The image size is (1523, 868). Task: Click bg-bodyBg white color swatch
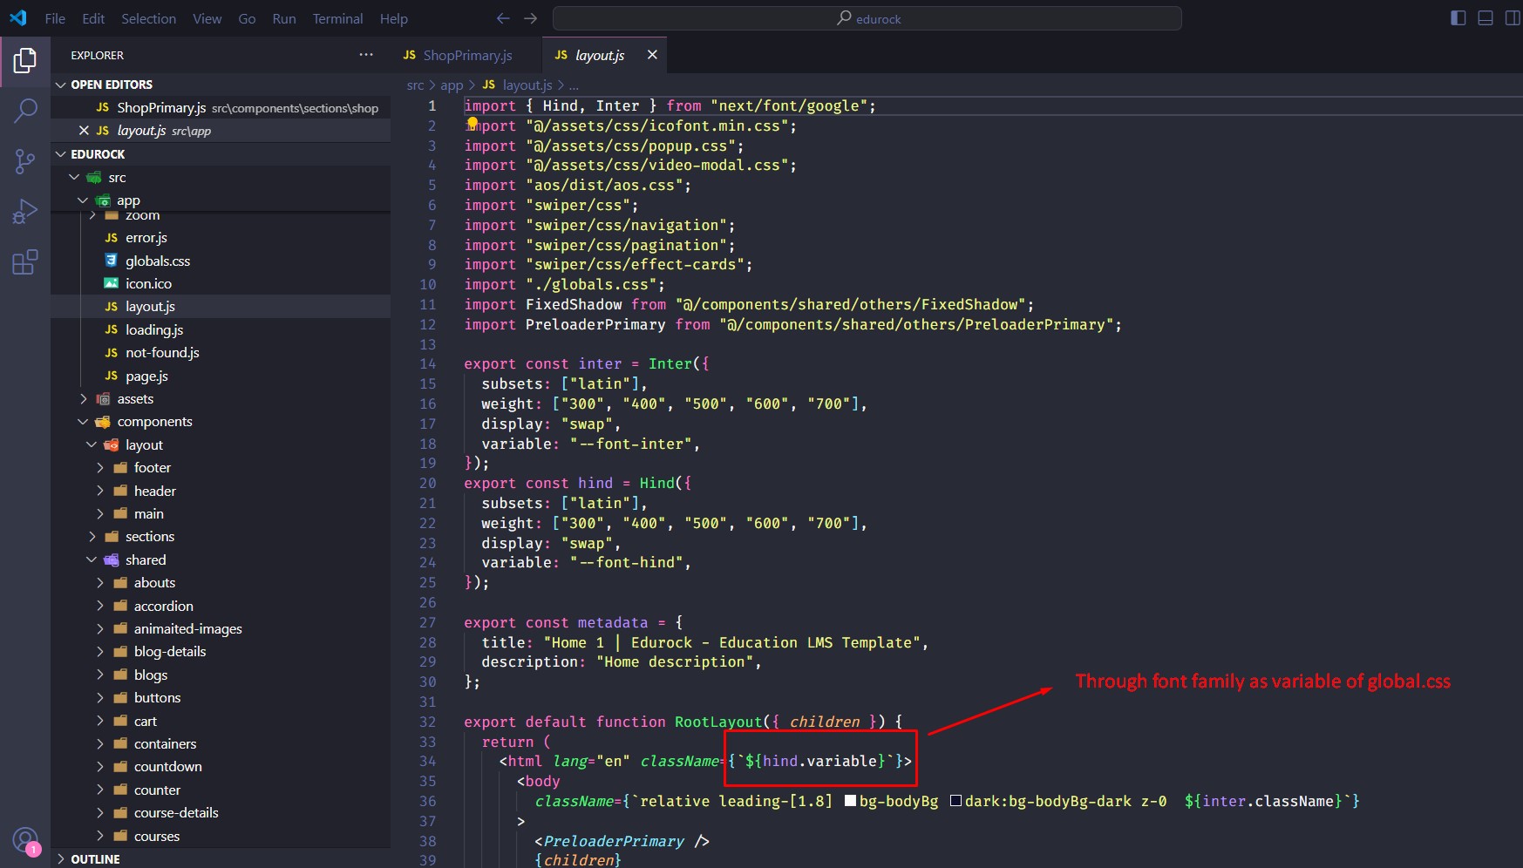pyautogui.click(x=851, y=801)
